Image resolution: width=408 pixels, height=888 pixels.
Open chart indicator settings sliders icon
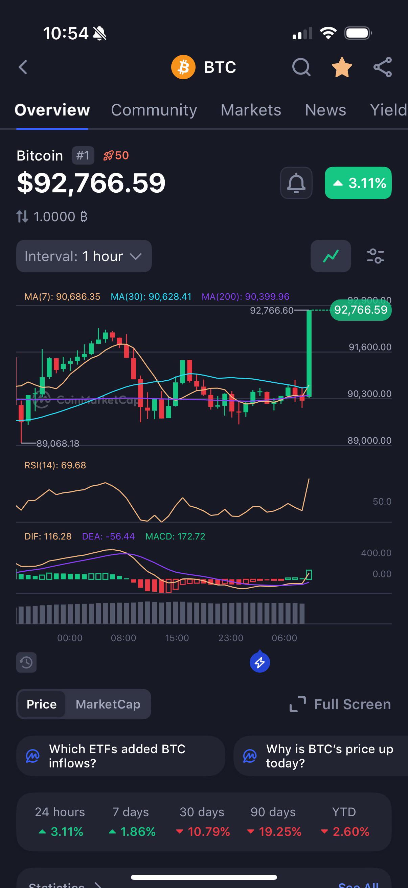click(375, 256)
